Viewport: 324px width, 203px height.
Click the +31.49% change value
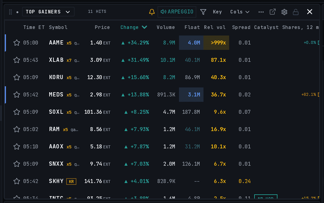pos(138,60)
